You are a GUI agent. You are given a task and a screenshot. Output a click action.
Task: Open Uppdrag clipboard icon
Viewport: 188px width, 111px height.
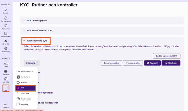[6, 79]
